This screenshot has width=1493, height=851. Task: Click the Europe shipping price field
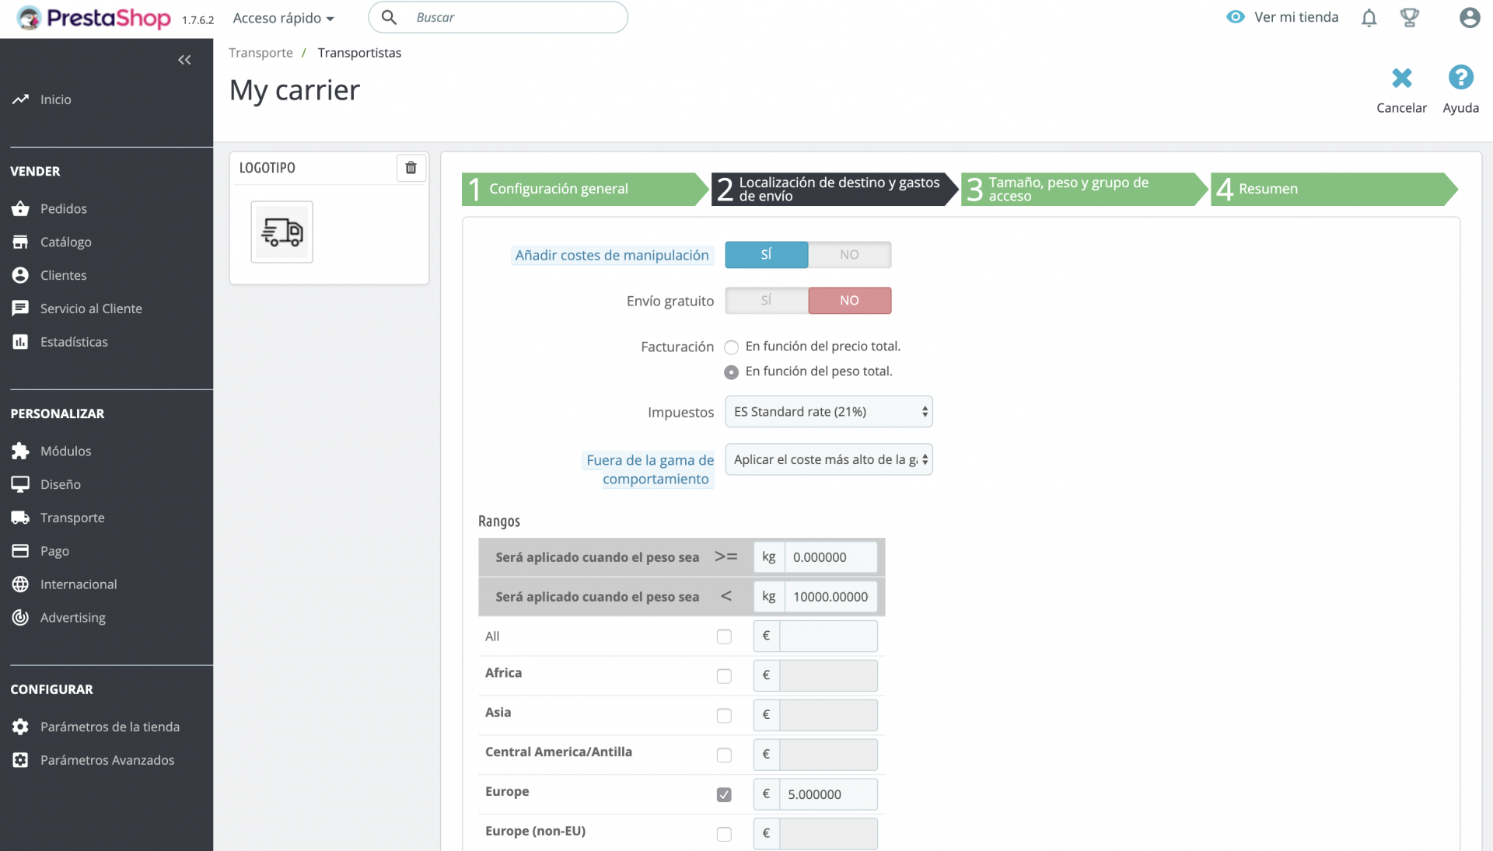click(x=828, y=794)
